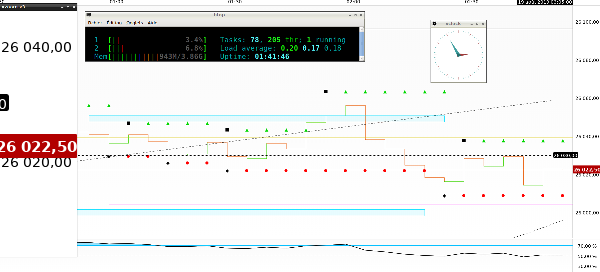Click the 26 030,00 dotted line price label
Image resolution: width=600 pixels, height=272 pixels.
(565, 155)
